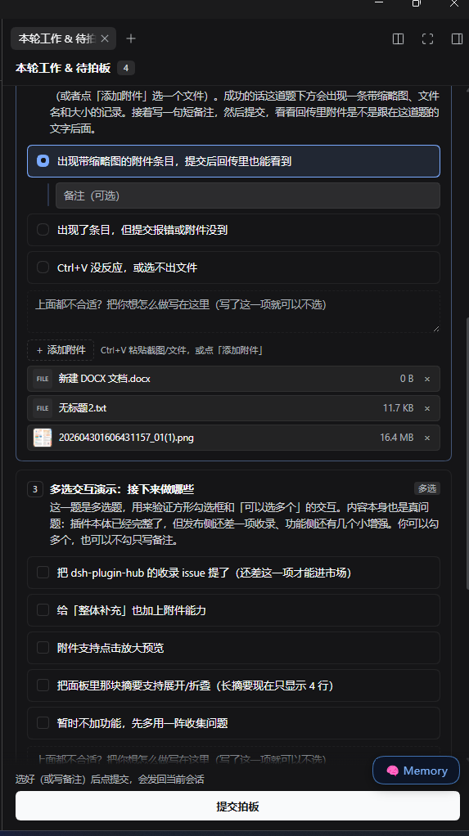469x836 pixels.
Task: Click question number 3 badge
Action: [x=35, y=489]
